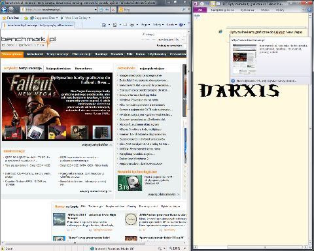Viewport: 314px width, 251px height.
Task: Click webpage preview thumbnail in OneNote tooltip
Action: (245, 59)
